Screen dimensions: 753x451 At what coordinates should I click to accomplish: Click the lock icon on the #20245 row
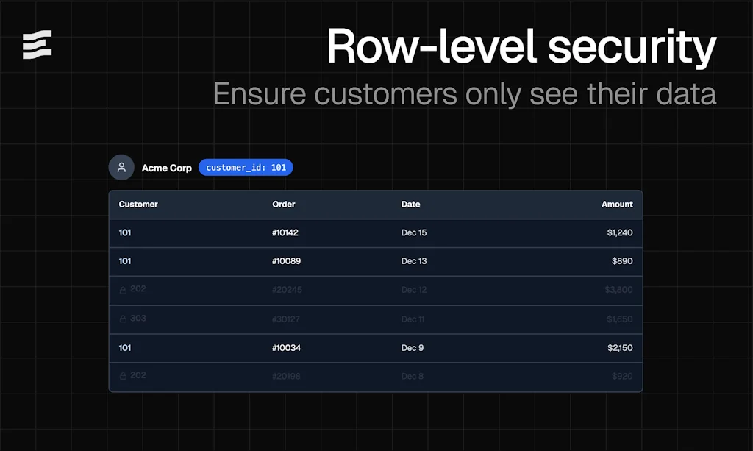point(123,290)
